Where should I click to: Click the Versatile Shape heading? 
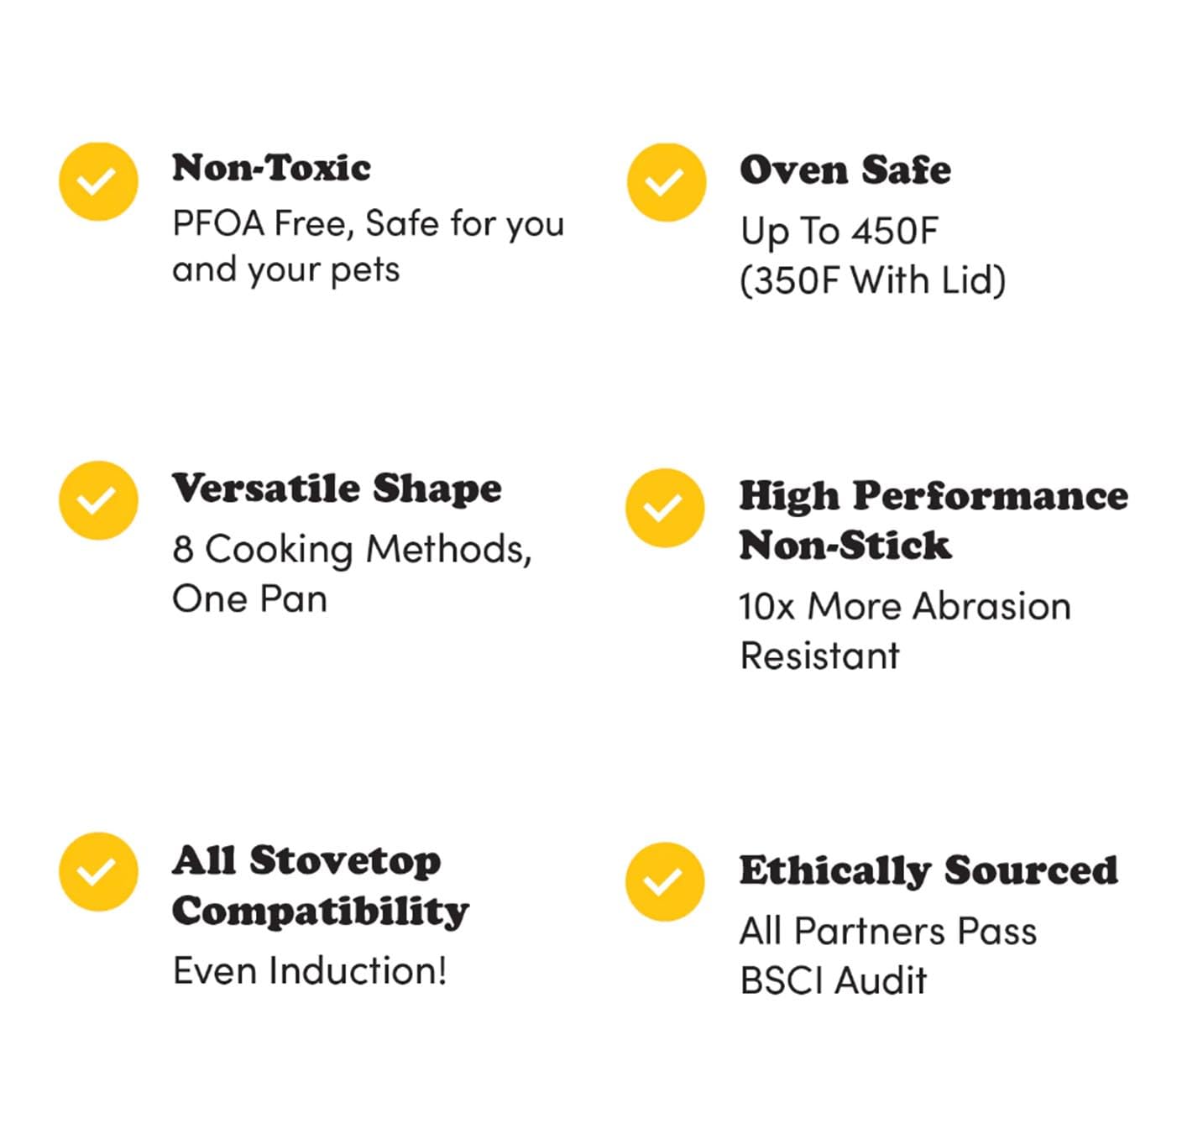click(x=337, y=489)
